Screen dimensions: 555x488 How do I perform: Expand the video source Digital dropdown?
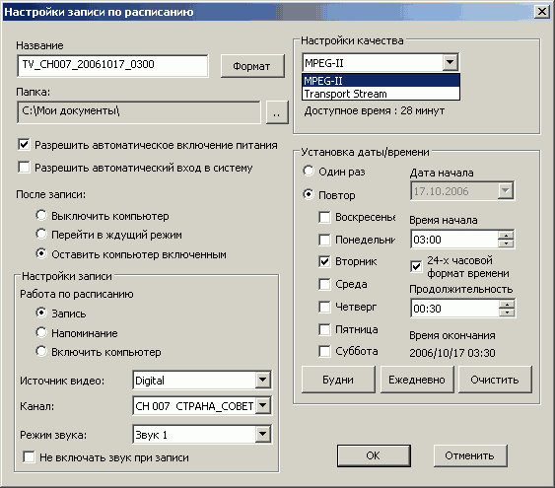click(x=262, y=380)
